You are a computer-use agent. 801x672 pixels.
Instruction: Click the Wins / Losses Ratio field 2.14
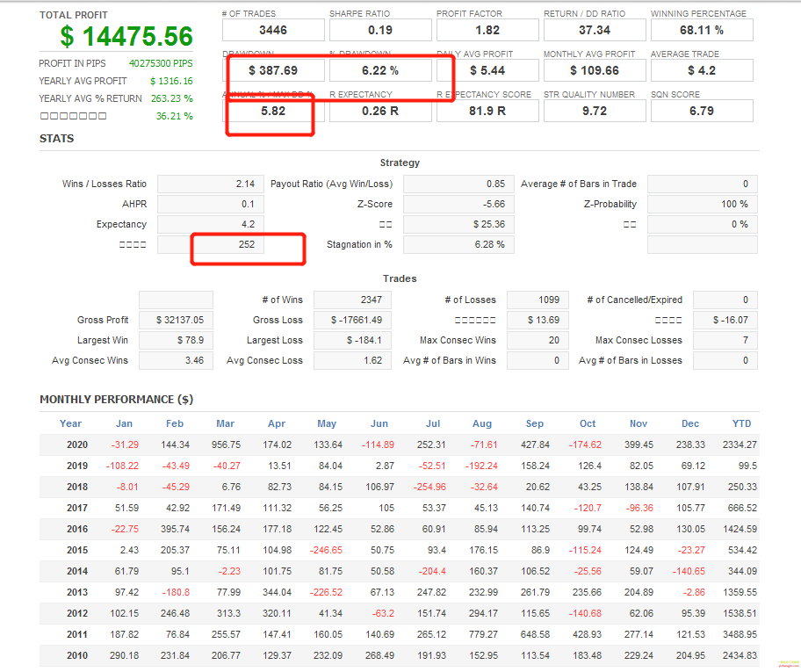[211, 184]
